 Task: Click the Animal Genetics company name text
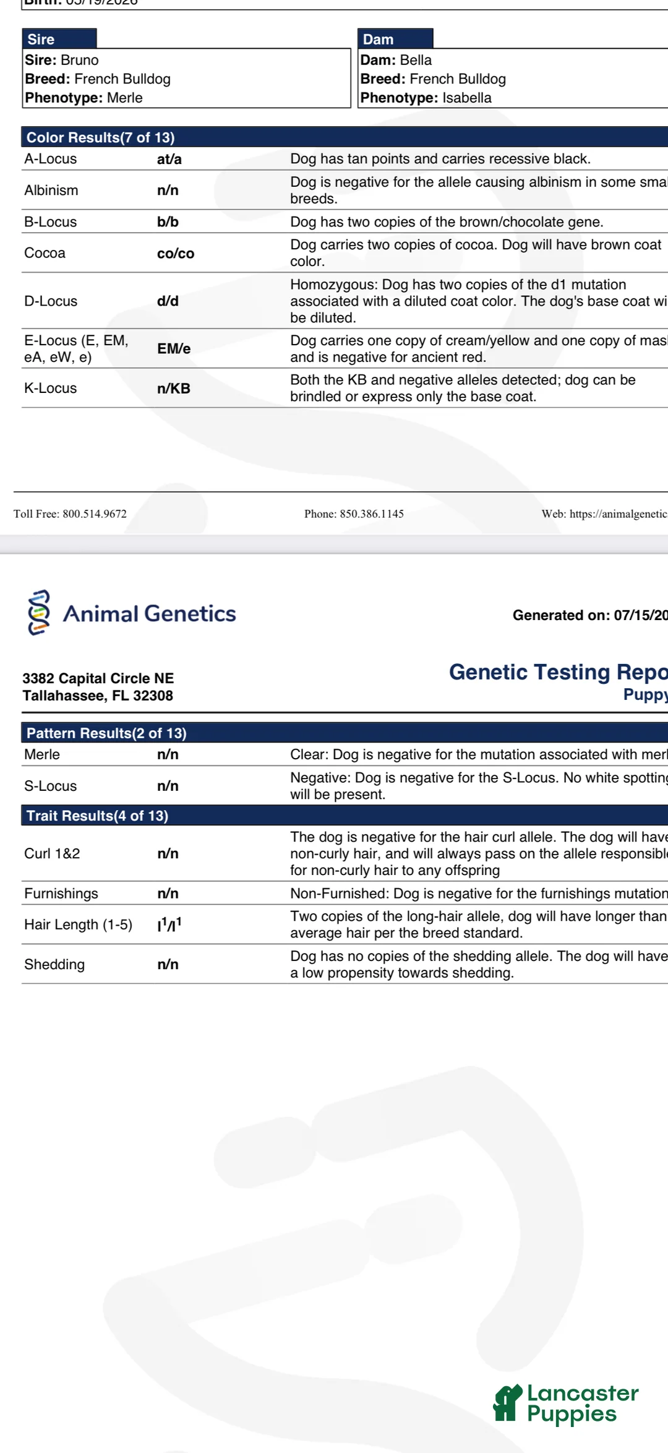click(x=150, y=613)
